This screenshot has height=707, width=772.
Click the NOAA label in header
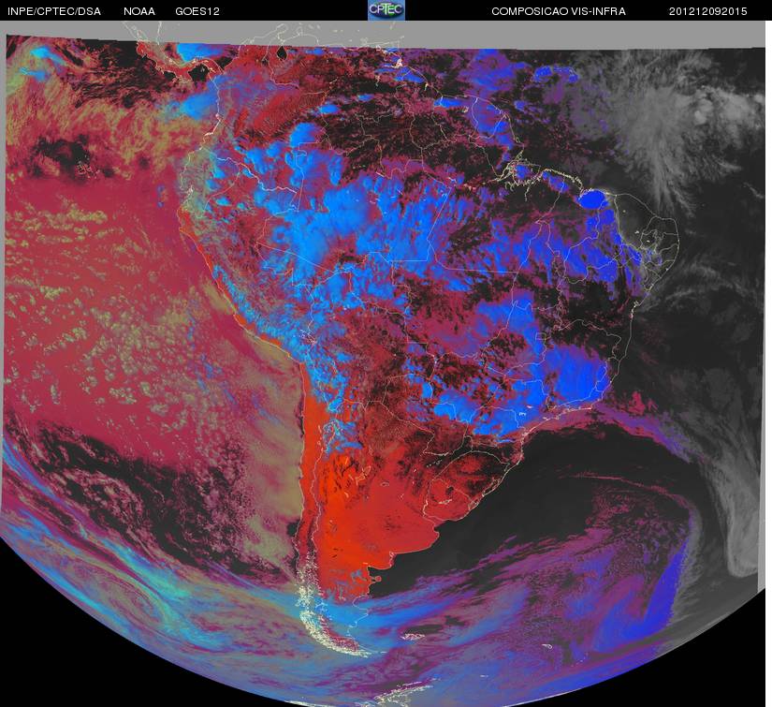[139, 11]
